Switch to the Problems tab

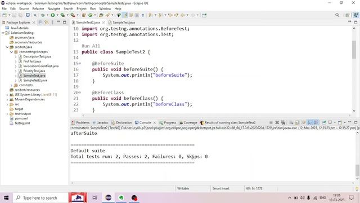pyautogui.click(x=80, y=122)
